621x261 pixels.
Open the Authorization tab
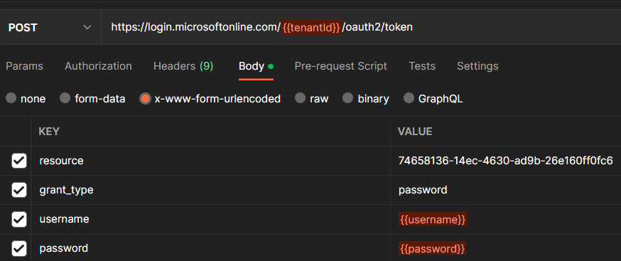[x=98, y=66]
